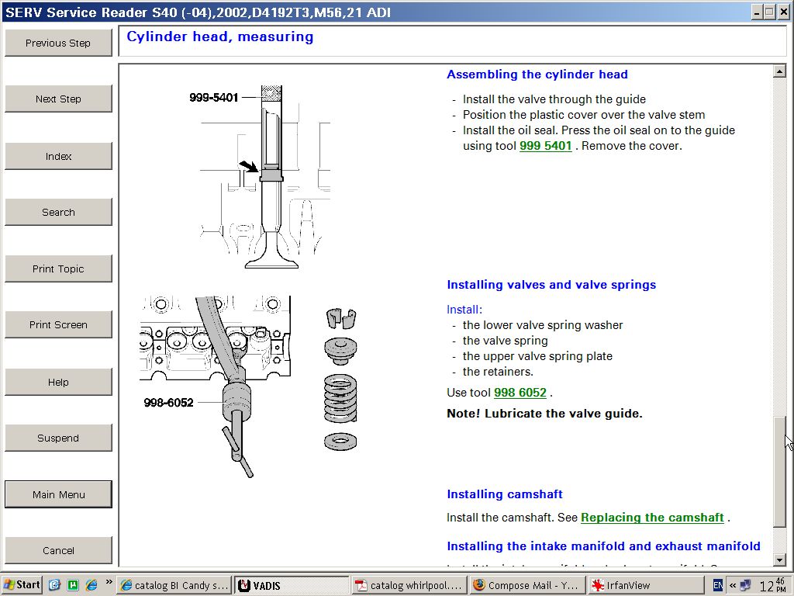Return to the Main Menu
The width and height of the screenshot is (794, 596).
click(58, 494)
